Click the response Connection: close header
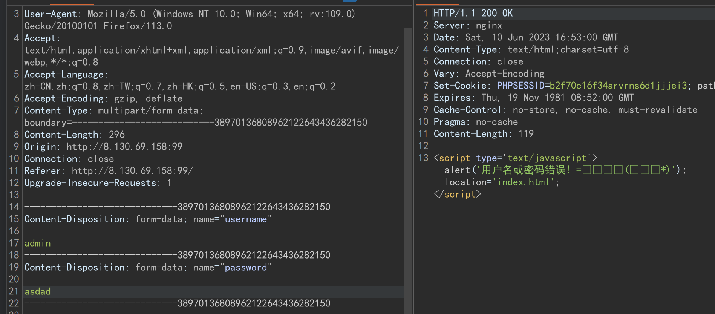The width and height of the screenshot is (715, 314). tap(478, 61)
